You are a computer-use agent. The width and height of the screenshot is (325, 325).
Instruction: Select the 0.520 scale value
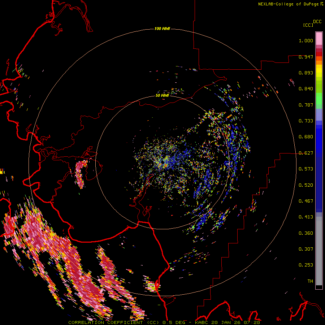(306, 185)
